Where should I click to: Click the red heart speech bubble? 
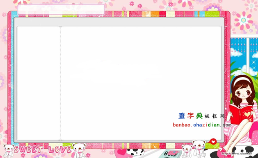pyautogui.click(x=212, y=141)
